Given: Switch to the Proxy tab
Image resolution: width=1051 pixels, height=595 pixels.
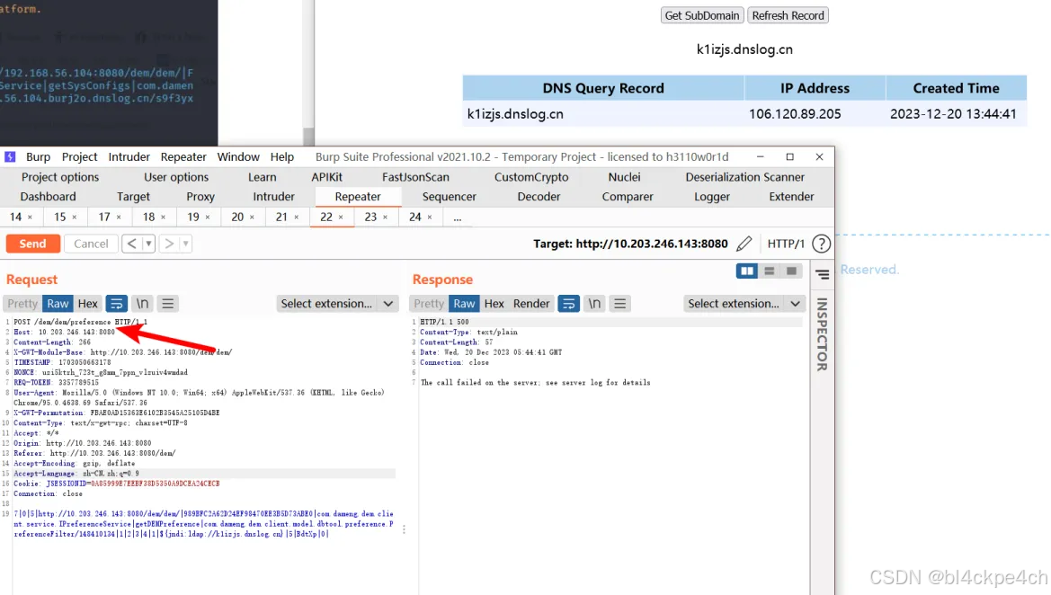Looking at the screenshot, I should [x=200, y=196].
